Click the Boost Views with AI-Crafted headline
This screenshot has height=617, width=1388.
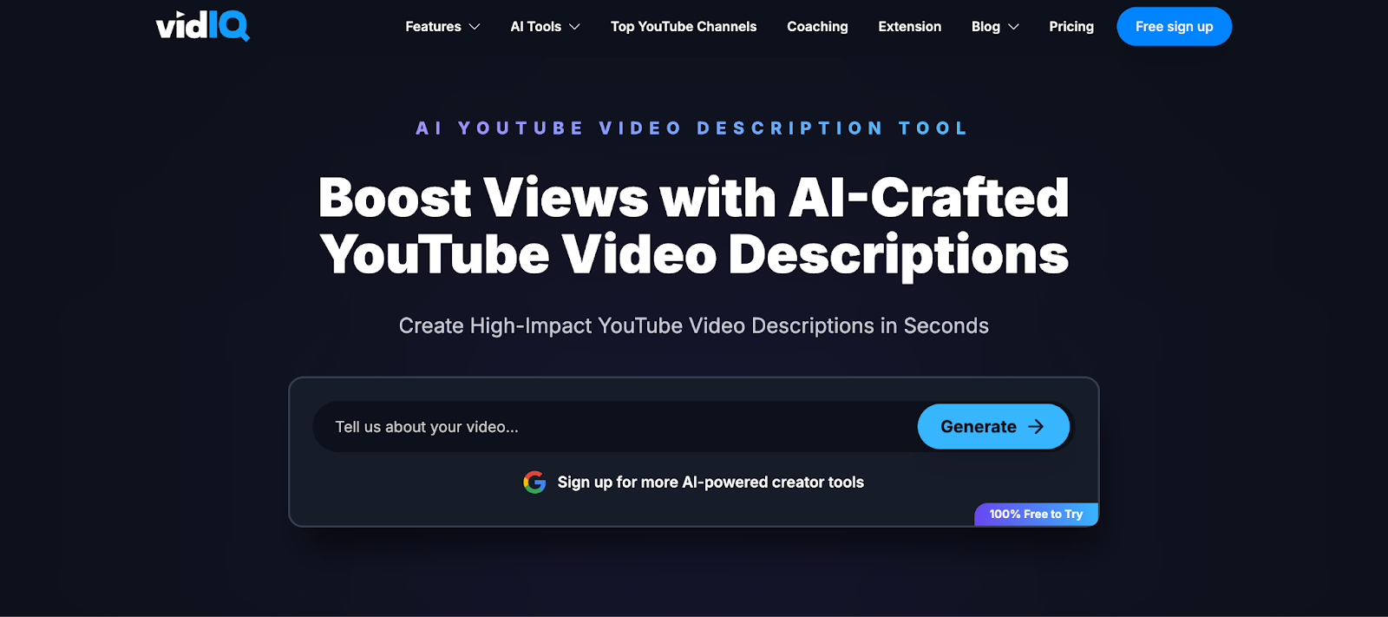click(694, 226)
